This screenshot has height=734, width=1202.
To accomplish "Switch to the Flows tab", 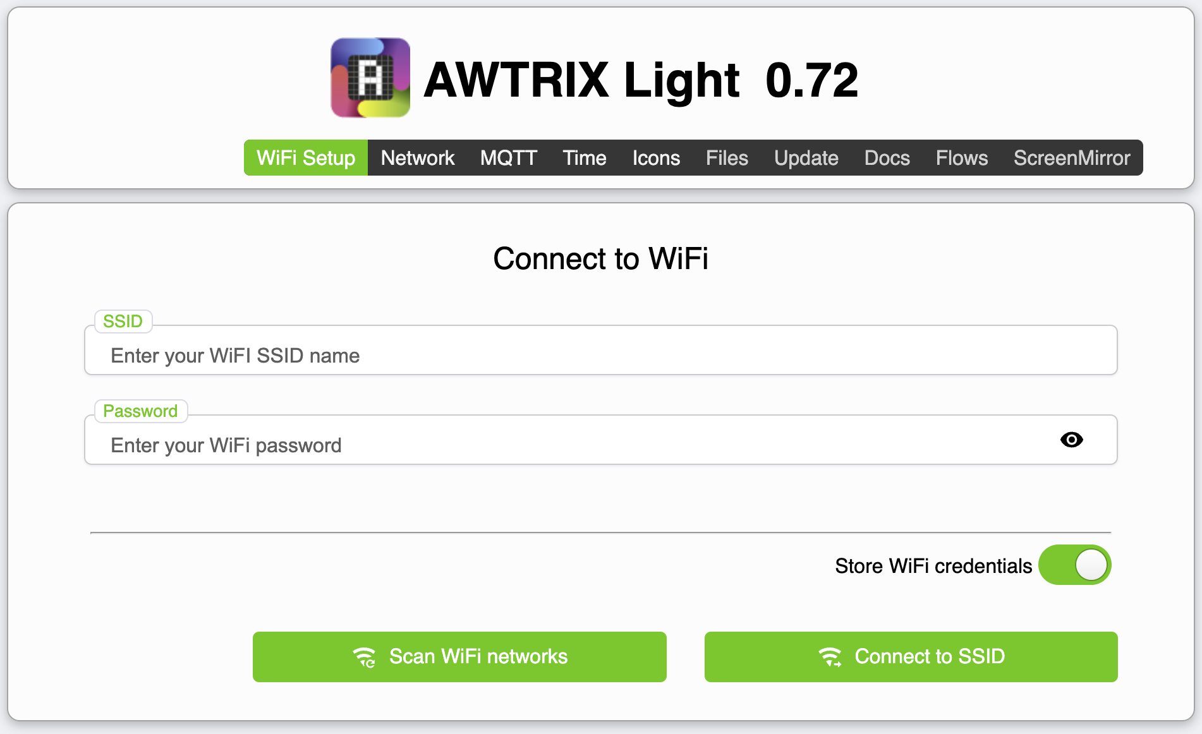I will click(962, 158).
